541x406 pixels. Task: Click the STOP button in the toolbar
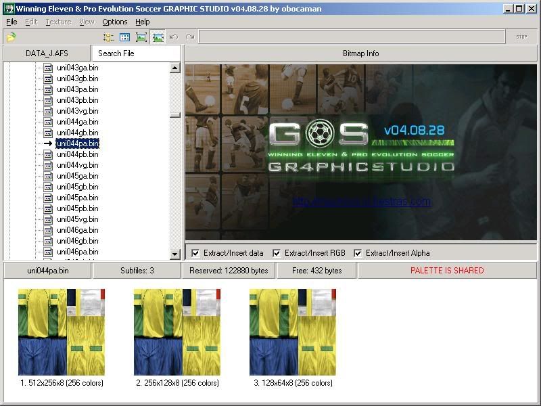coord(521,37)
